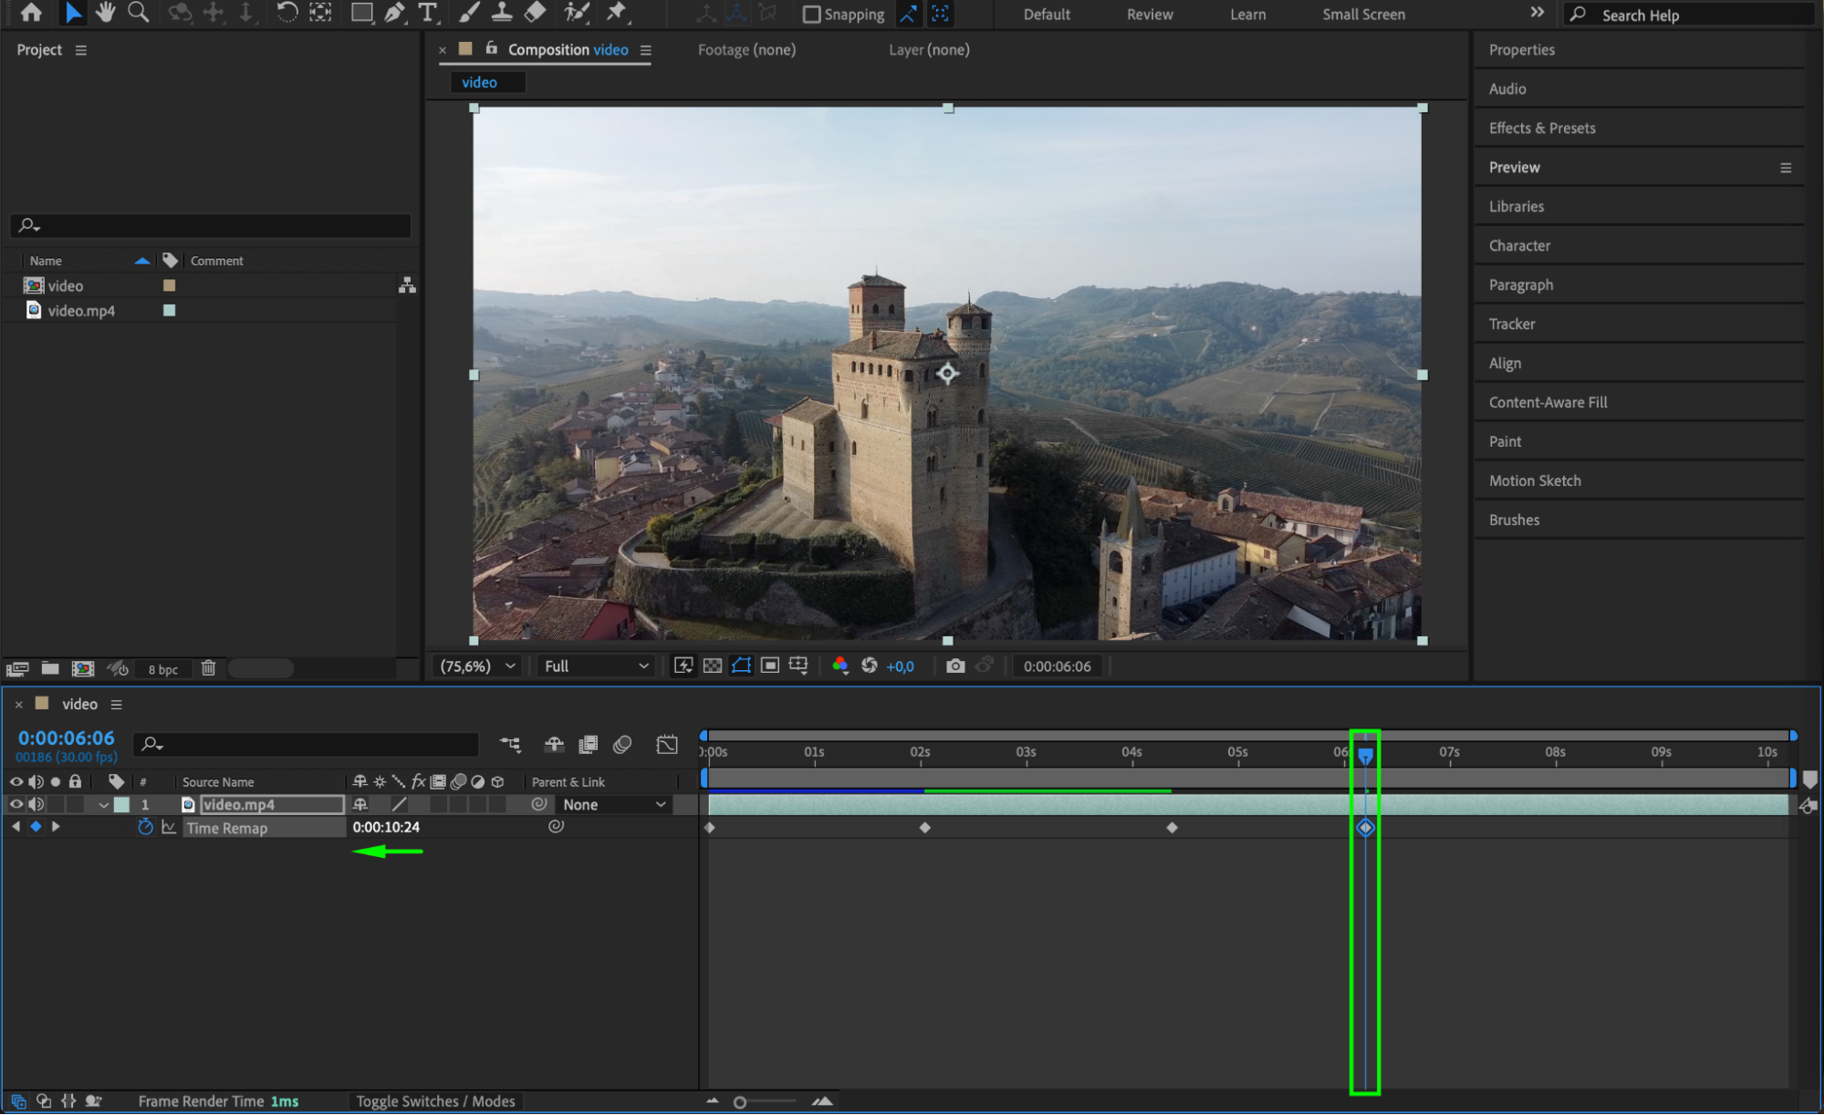The width and height of the screenshot is (1824, 1115).
Task: Click Toggle Switches / Modes button
Action: (435, 1101)
